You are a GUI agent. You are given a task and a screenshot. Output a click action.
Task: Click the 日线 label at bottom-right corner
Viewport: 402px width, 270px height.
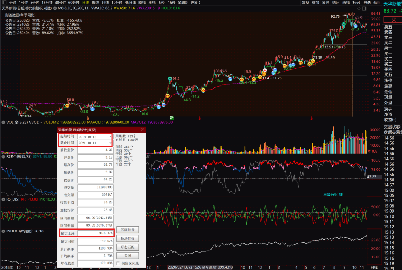tap(374, 267)
